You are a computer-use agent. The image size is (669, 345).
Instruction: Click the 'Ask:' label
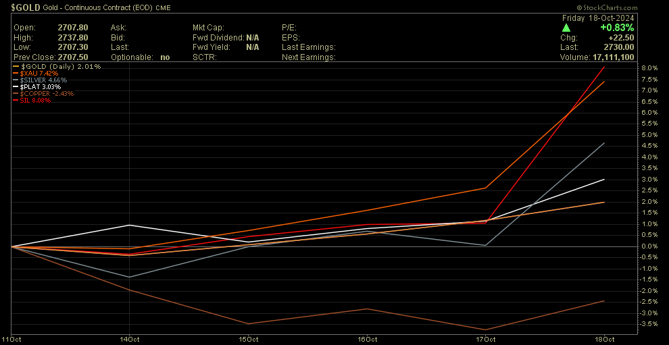click(118, 28)
